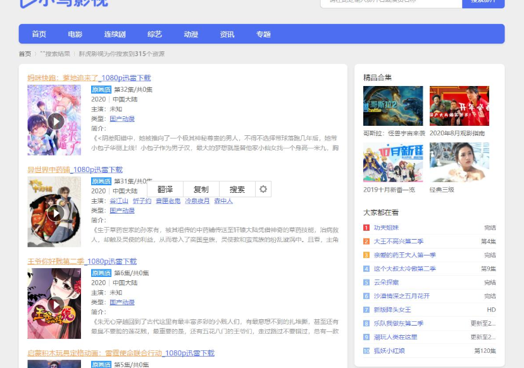Open ranked item 云朵探案
Viewport: 524px width, 368px height.
(386, 283)
